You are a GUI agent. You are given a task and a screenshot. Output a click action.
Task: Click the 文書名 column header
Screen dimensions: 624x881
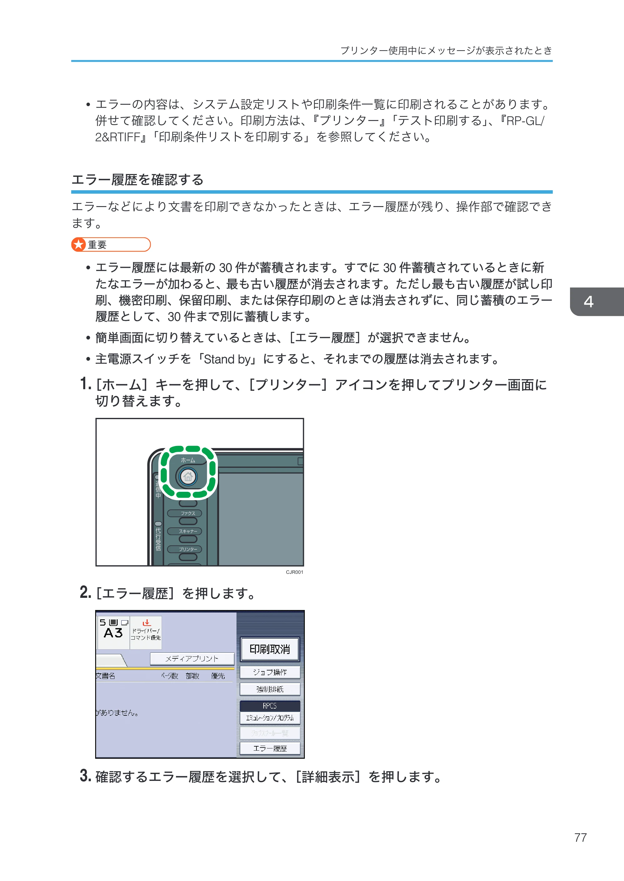pyautogui.click(x=105, y=676)
